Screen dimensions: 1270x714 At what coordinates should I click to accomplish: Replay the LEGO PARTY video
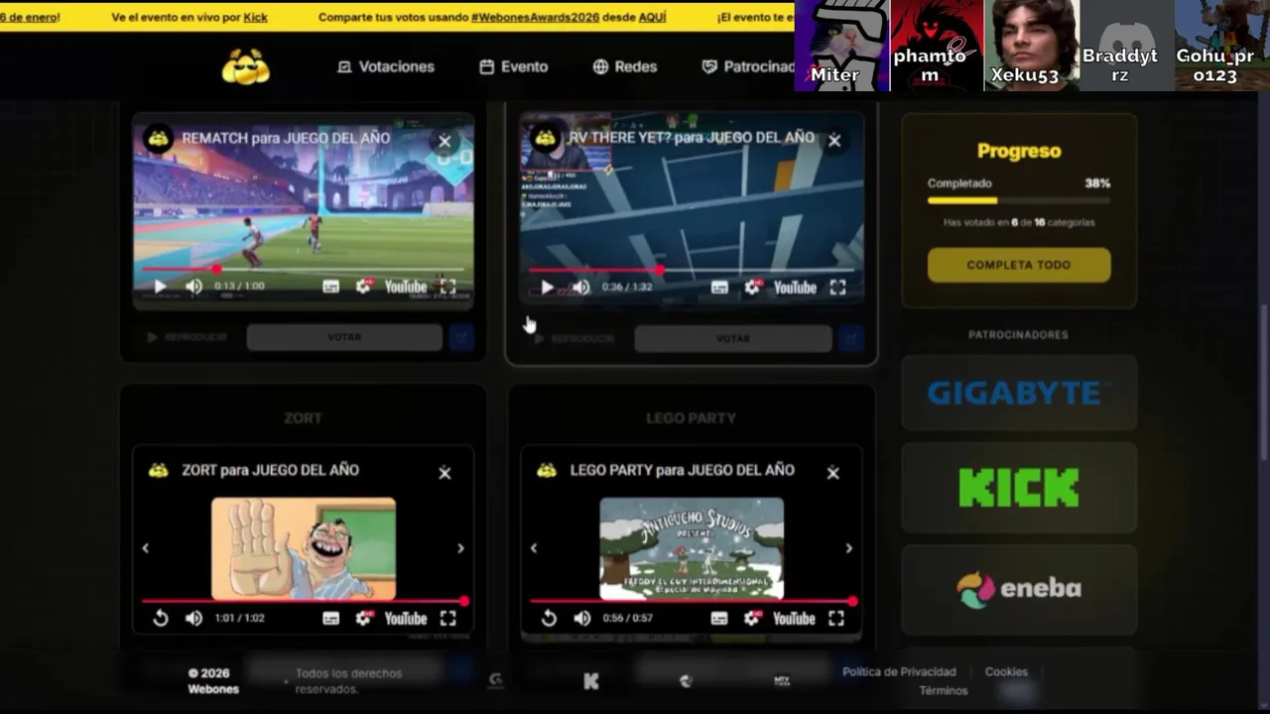tap(549, 618)
